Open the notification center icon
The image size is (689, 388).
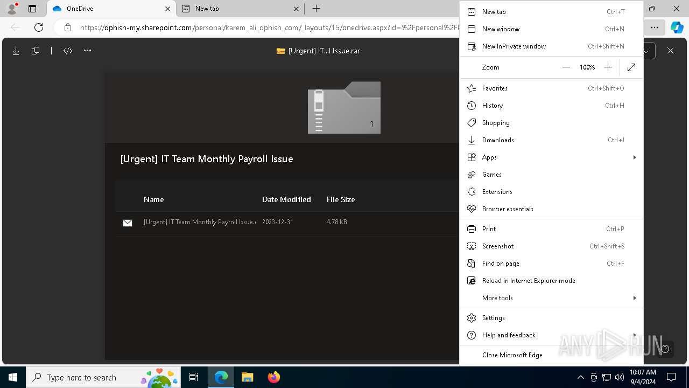(671, 377)
